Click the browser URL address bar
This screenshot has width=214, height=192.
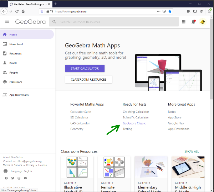click(x=105, y=11)
